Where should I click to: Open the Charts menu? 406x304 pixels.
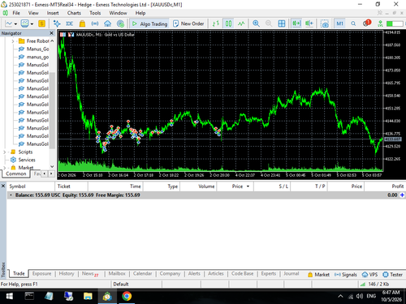coord(74,13)
